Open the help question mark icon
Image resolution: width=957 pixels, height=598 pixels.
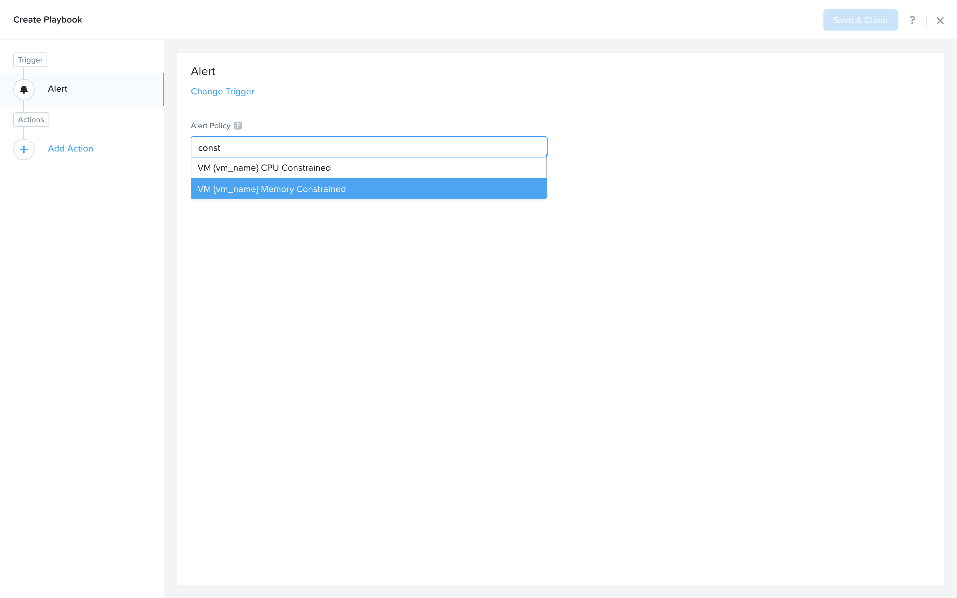pyautogui.click(x=912, y=20)
